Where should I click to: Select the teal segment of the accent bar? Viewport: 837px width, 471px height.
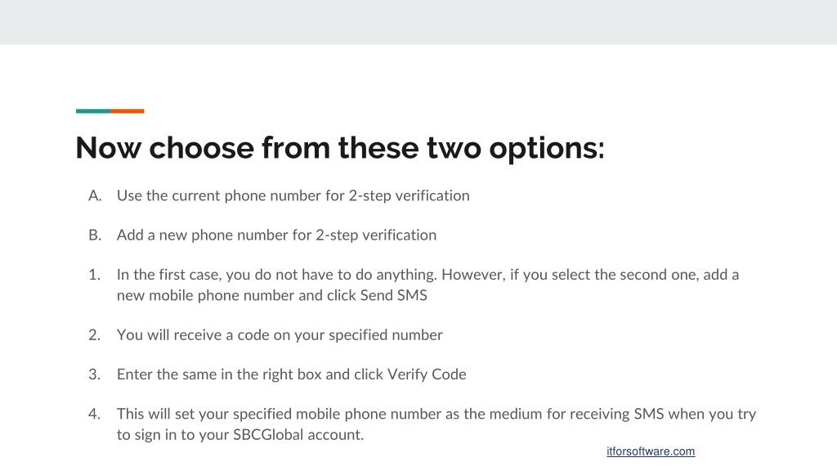click(x=93, y=111)
